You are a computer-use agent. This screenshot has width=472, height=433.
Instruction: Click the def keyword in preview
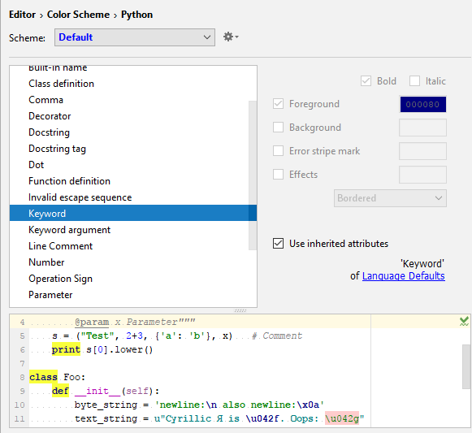pyautogui.click(x=60, y=391)
